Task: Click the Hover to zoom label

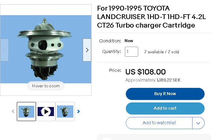Action: [46, 86]
